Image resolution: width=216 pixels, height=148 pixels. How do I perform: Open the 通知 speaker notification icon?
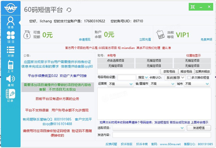click(11, 81)
